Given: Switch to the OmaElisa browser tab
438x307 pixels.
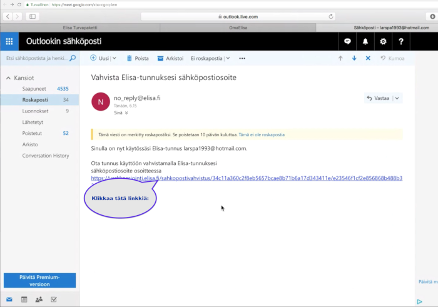Looking at the screenshot, I should 238,28.
